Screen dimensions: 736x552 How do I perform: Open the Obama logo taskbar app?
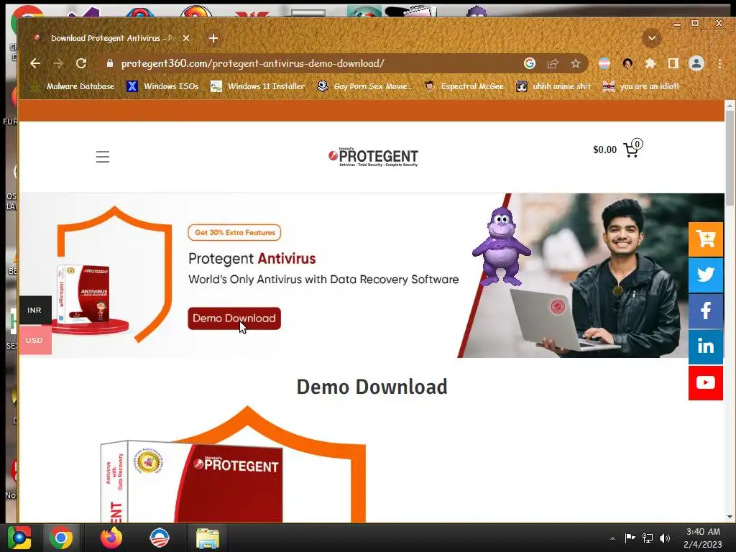159,538
